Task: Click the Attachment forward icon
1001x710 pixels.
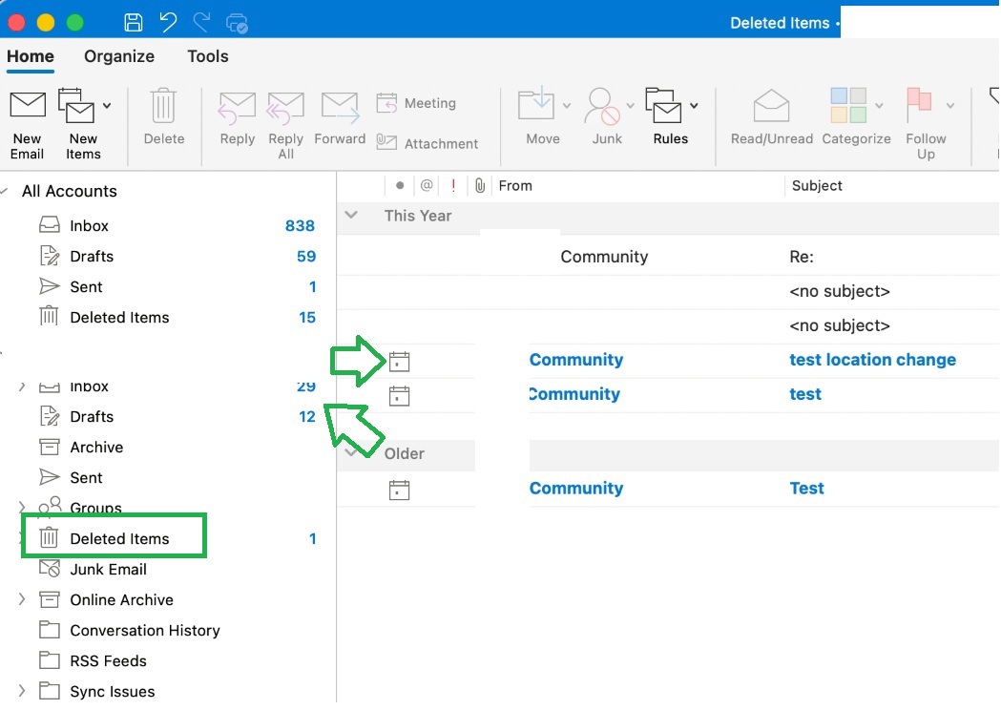Action: [386, 142]
